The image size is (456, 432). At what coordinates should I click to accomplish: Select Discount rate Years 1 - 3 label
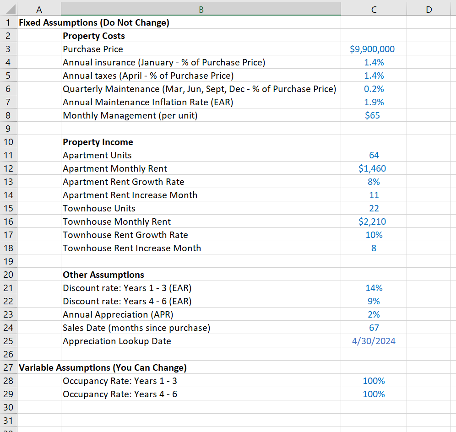click(x=201, y=288)
